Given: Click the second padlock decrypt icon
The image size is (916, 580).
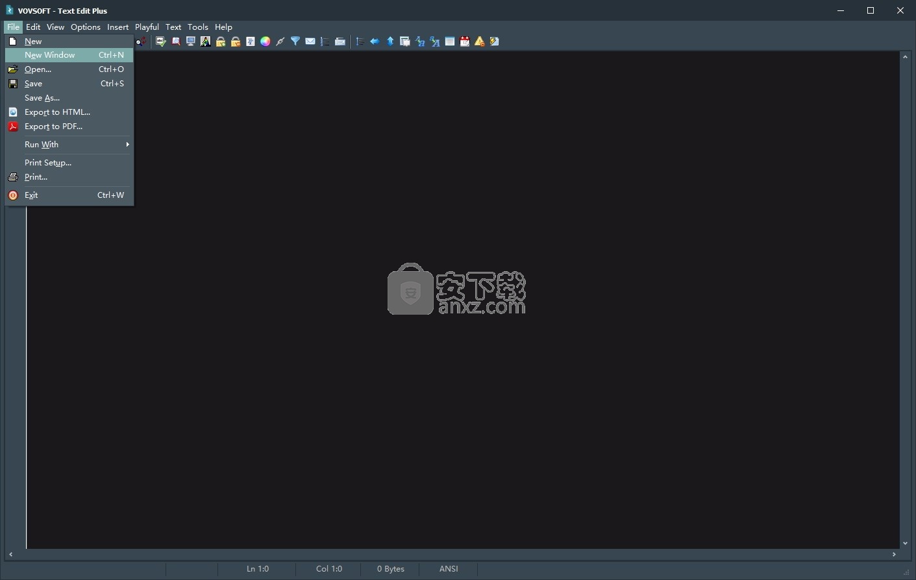Looking at the screenshot, I should [x=236, y=42].
